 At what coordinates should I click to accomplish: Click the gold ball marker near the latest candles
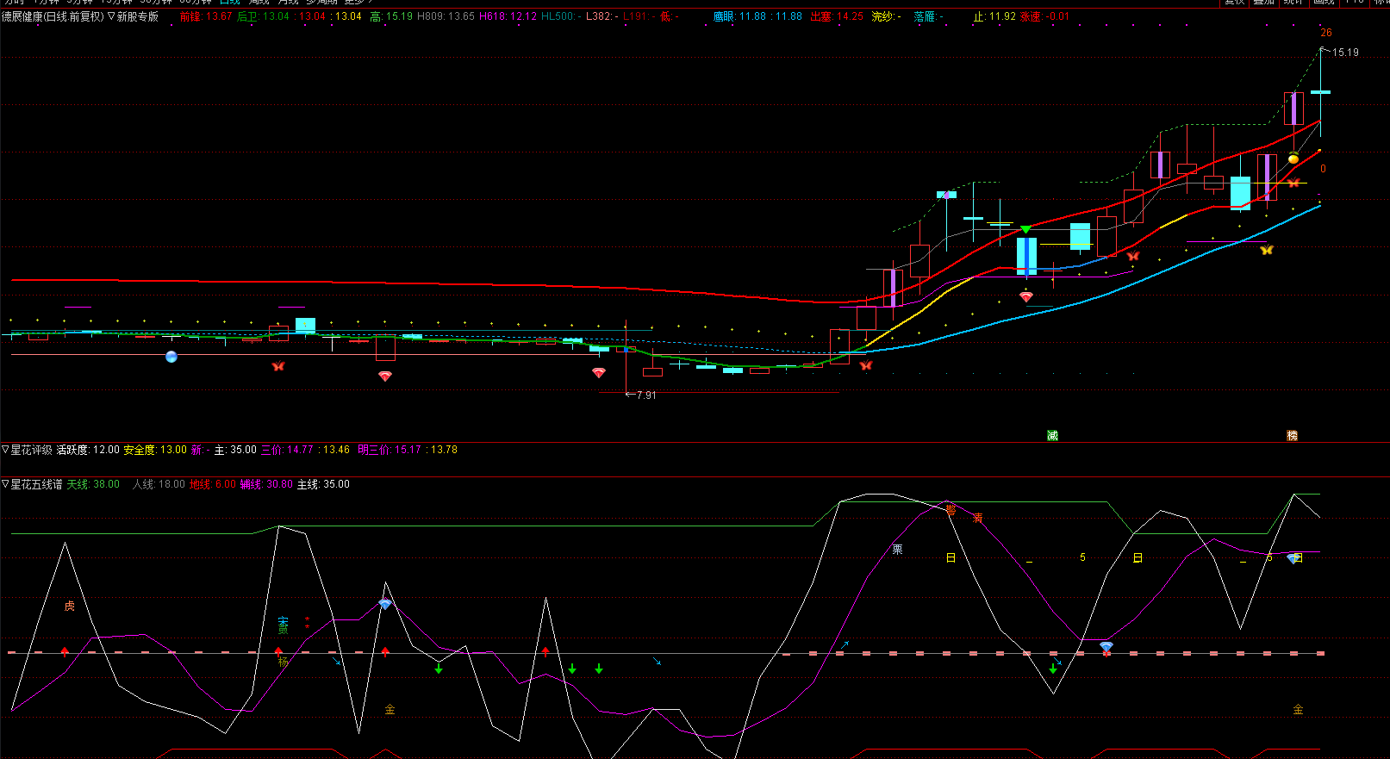click(x=1293, y=159)
